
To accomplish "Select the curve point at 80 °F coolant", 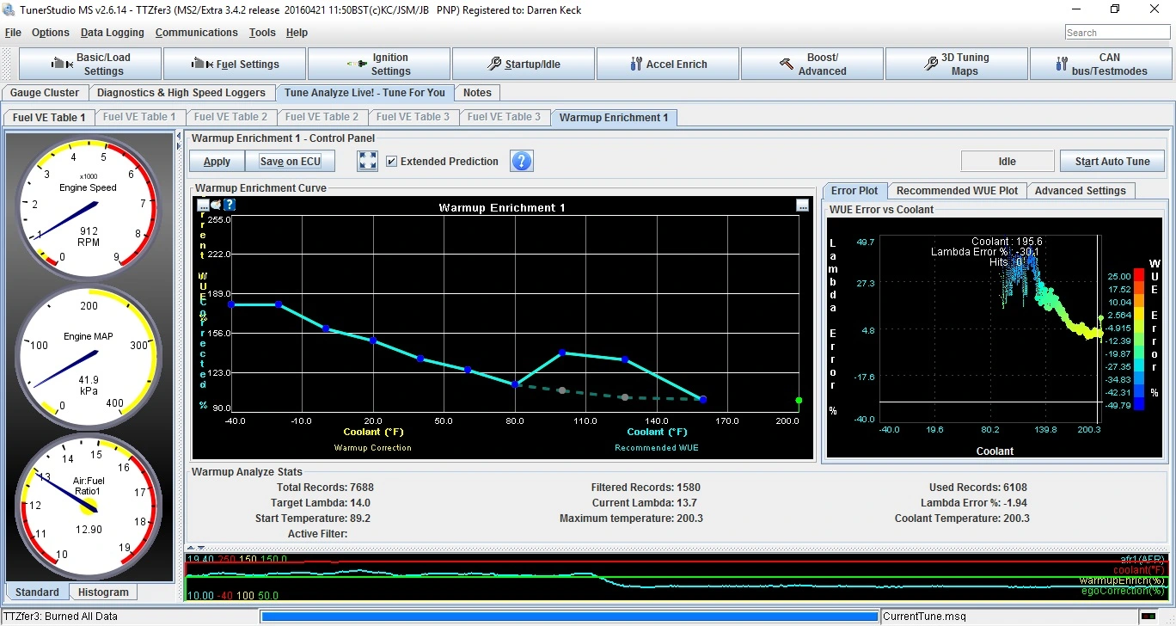I will 515,384.
